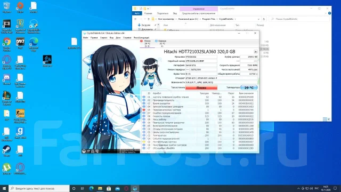
Task: Click the Explorer back navigation arrow
Action: pos(135,19)
